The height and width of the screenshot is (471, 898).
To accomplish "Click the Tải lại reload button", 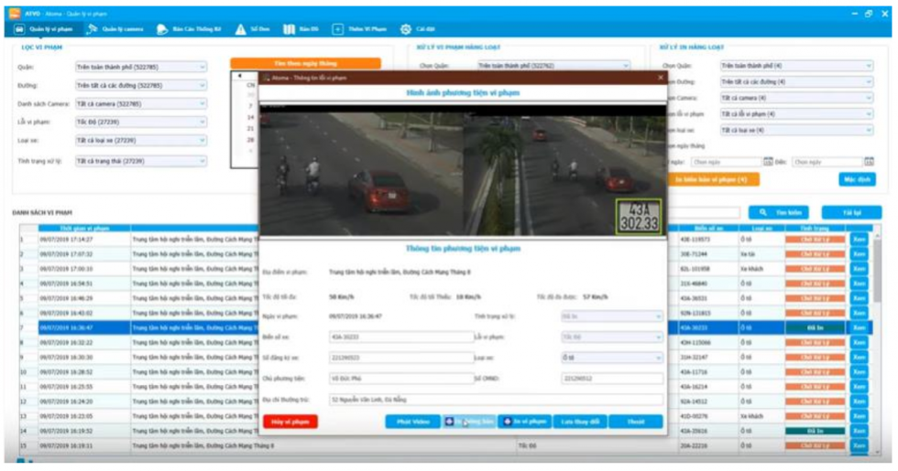I will (851, 212).
